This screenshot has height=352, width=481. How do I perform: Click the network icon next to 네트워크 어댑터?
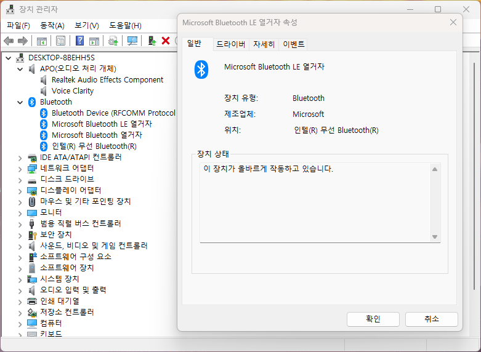tap(32, 169)
